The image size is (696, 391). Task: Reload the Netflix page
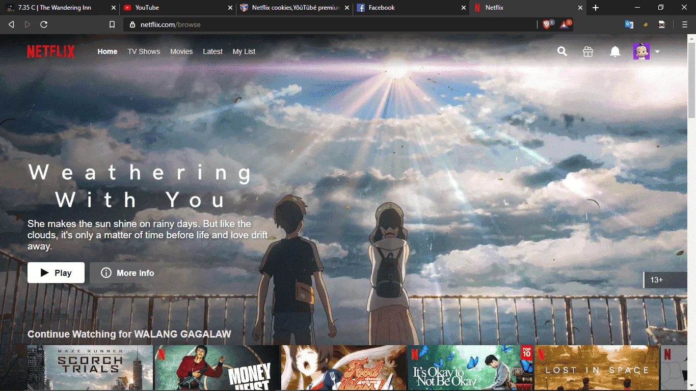pos(44,24)
